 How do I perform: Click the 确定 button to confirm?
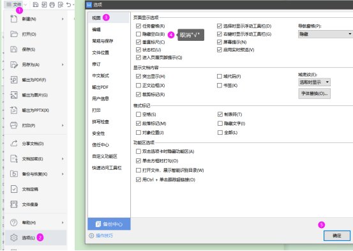(x=337, y=236)
